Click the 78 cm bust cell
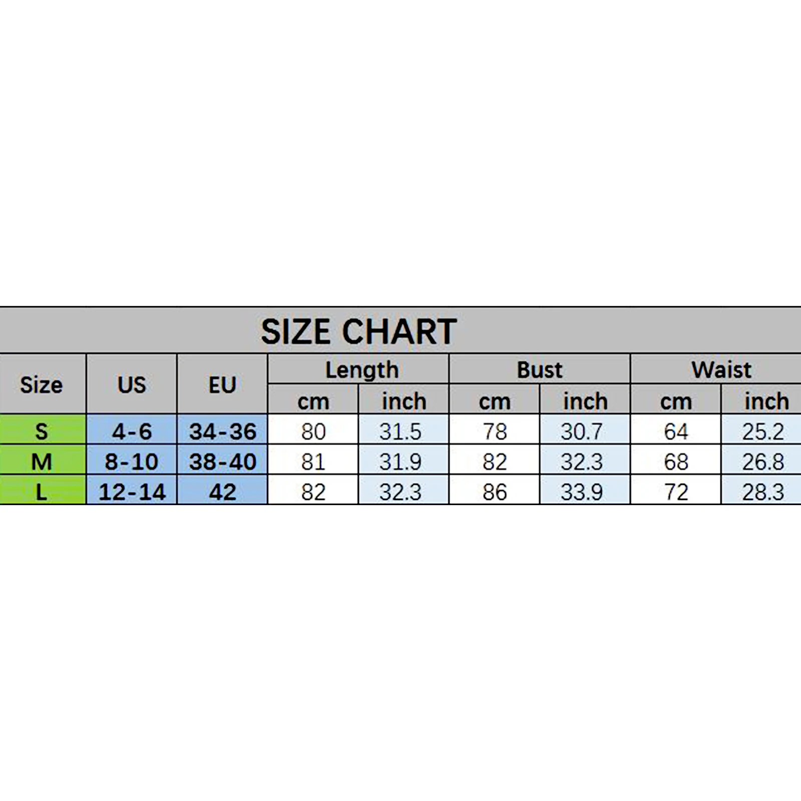 click(495, 431)
